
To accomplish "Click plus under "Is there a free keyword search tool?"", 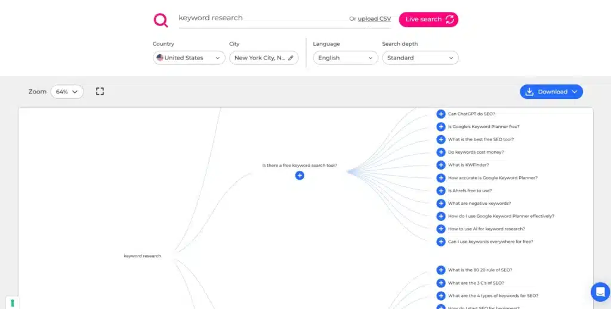I will [300, 176].
